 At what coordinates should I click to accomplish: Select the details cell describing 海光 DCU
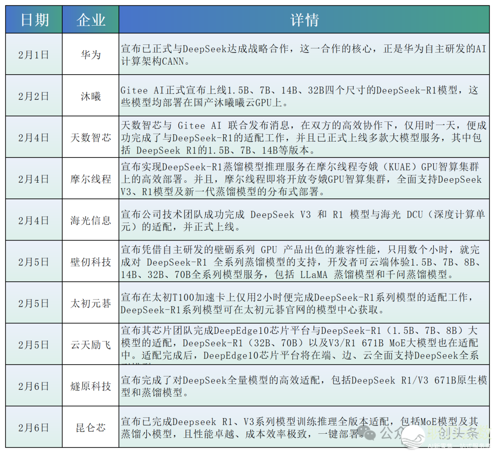pos(303,220)
